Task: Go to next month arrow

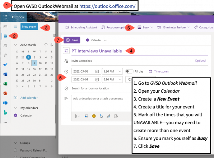Action: pos(52,45)
